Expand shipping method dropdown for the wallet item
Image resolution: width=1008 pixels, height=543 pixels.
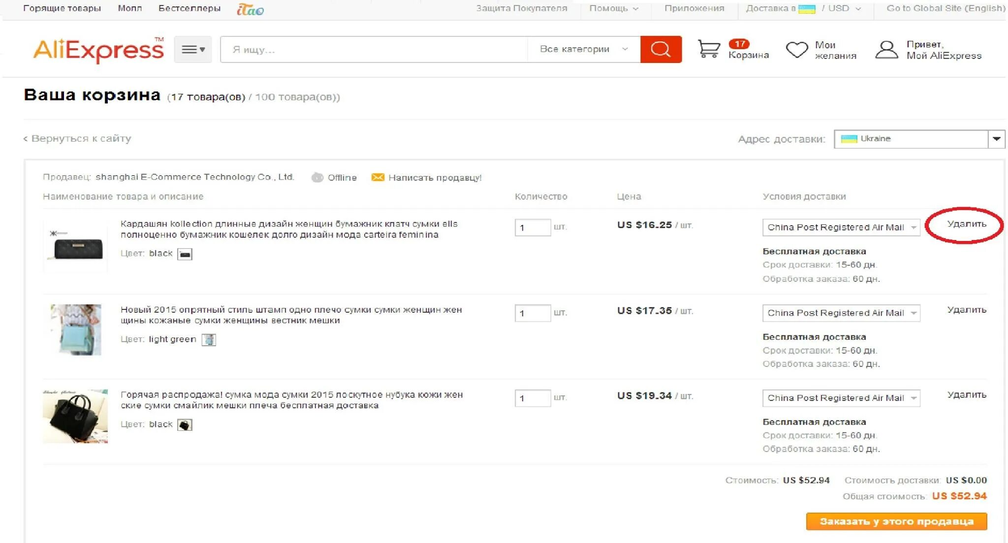841,227
